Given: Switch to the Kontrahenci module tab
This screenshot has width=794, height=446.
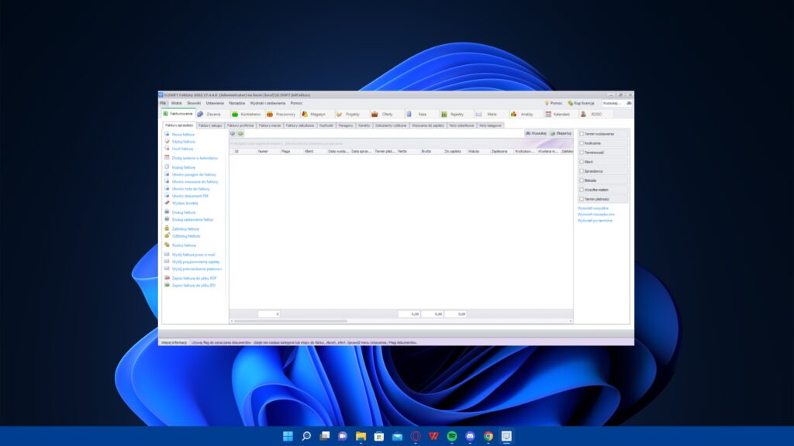Looking at the screenshot, I should pos(246,115).
